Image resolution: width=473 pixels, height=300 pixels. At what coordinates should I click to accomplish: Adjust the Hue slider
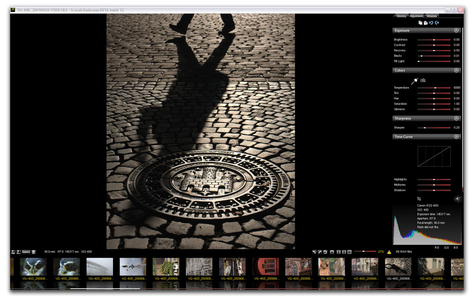click(434, 98)
